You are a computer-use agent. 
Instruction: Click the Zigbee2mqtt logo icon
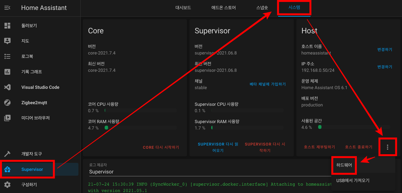(x=7, y=103)
